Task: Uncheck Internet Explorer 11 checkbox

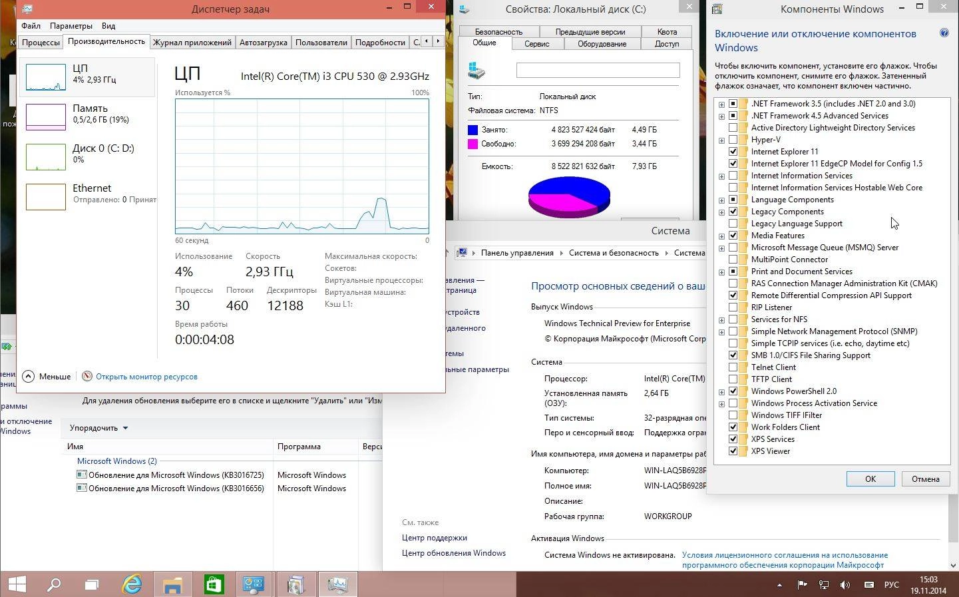Action: [x=733, y=152]
